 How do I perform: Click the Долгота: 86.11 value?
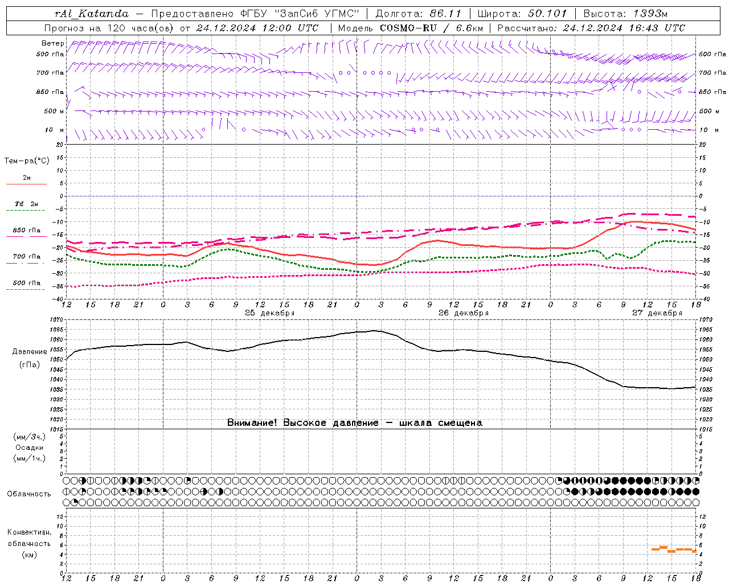[x=419, y=14]
